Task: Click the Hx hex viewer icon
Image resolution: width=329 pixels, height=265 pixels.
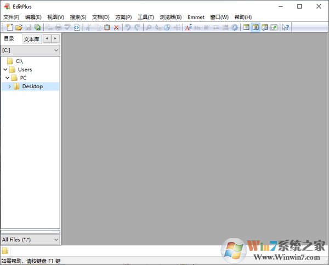Action: (x=197, y=27)
